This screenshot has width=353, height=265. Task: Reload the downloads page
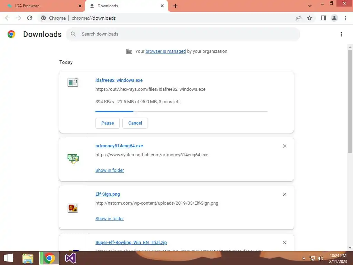click(30, 18)
